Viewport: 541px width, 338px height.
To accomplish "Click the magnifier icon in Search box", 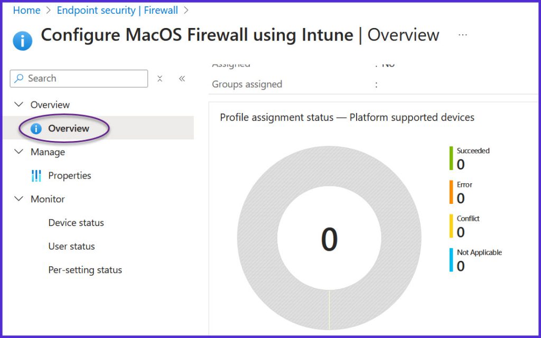I will click(19, 78).
